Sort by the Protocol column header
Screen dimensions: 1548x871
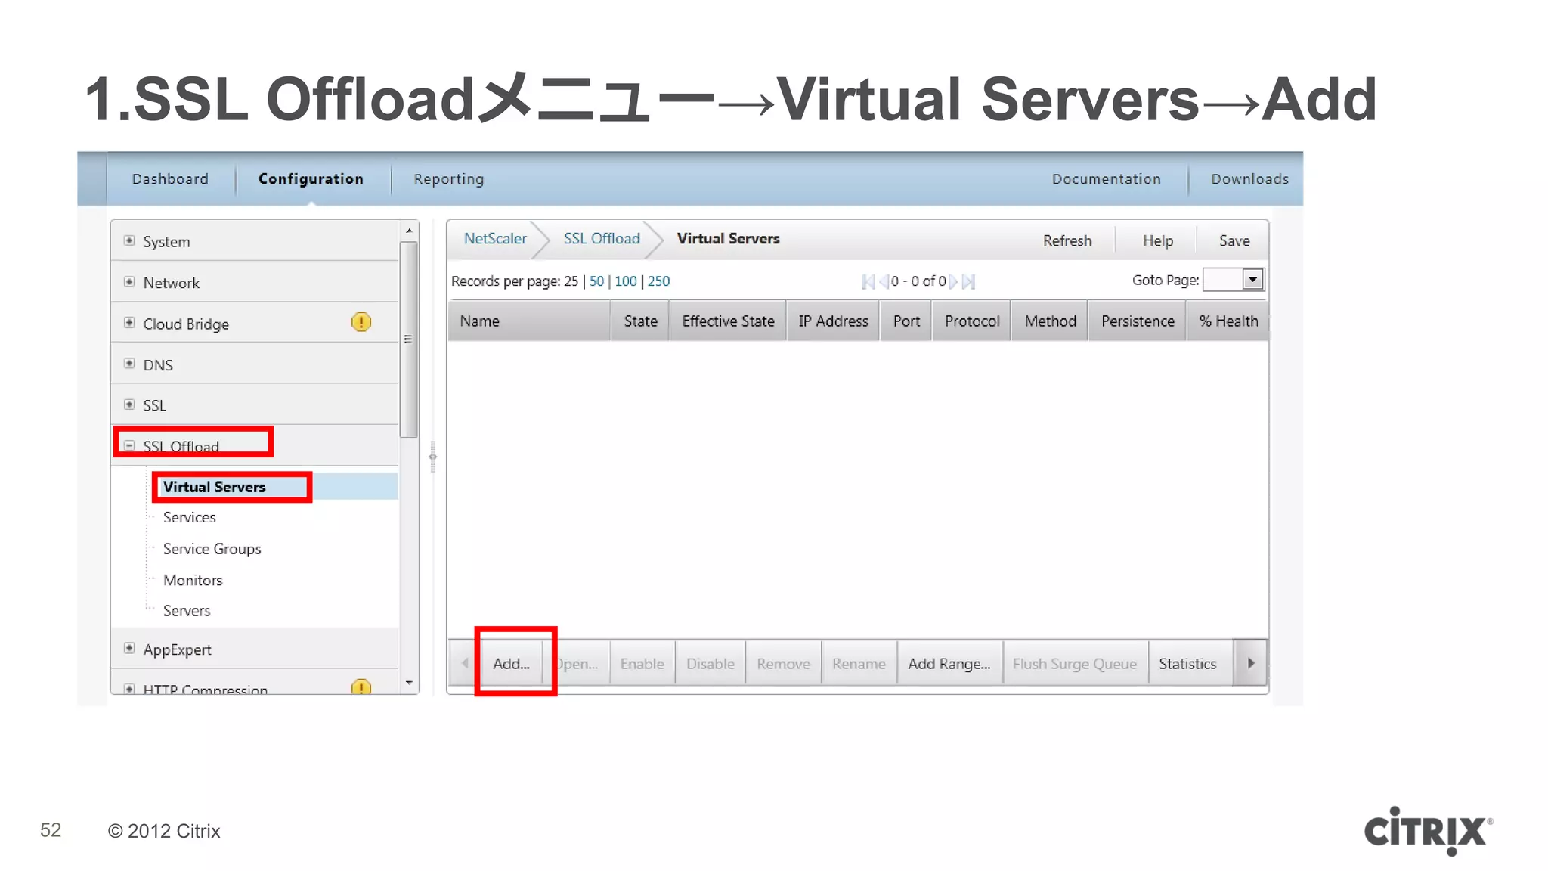(972, 321)
